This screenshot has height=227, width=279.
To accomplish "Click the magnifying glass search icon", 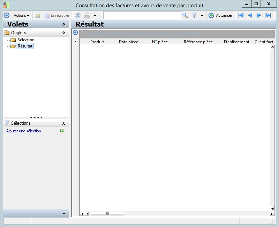I will (x=185, y=15).
